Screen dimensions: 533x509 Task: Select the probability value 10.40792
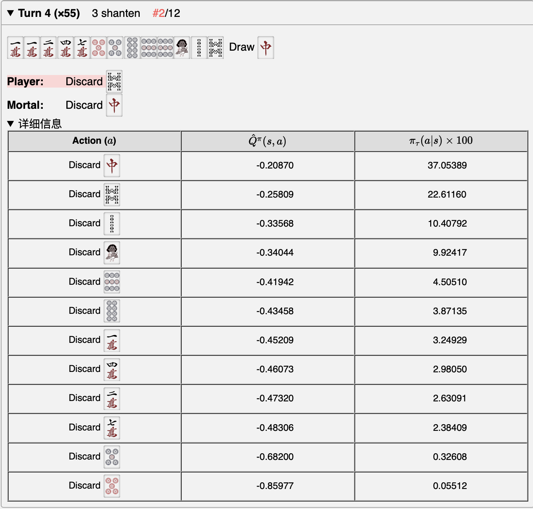[447, 223]
